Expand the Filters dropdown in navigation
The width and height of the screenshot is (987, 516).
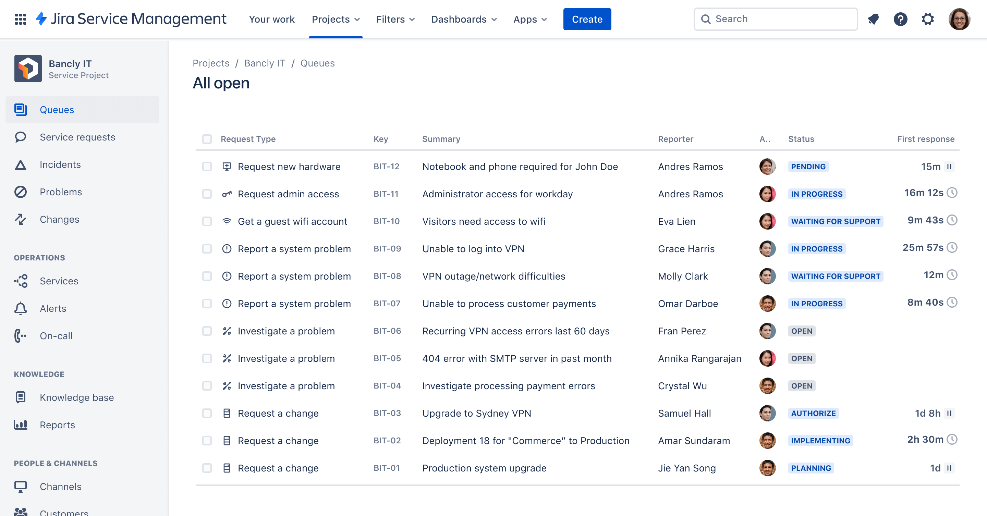coord(394,19)
